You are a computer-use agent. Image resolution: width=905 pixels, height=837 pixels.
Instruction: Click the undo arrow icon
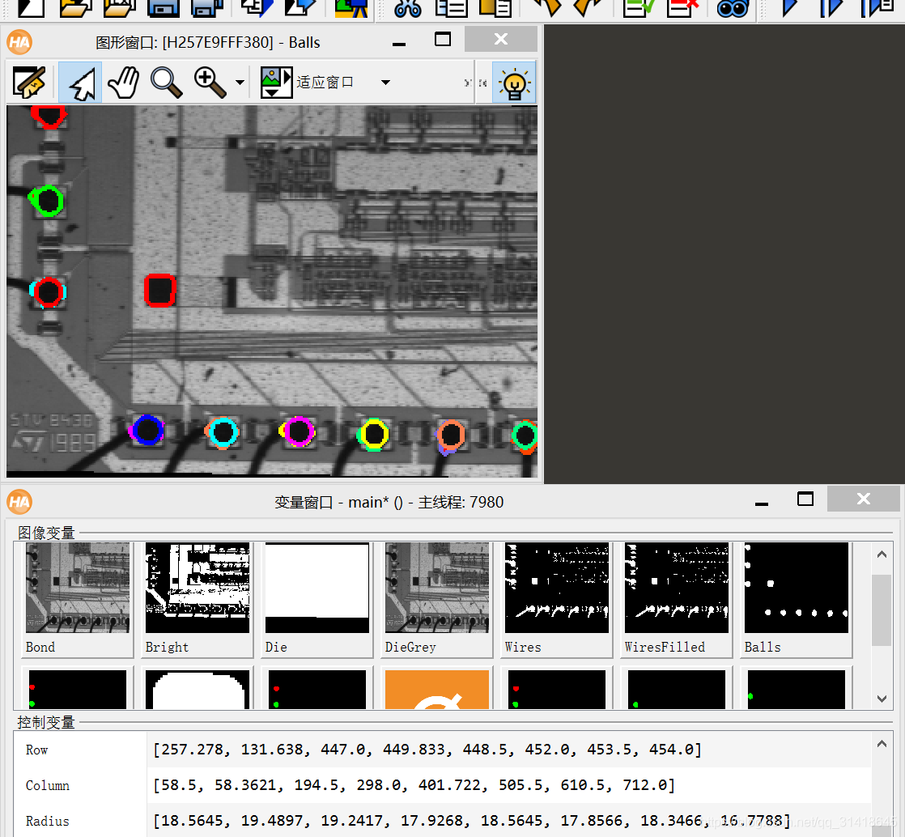(x=546, y=8)
